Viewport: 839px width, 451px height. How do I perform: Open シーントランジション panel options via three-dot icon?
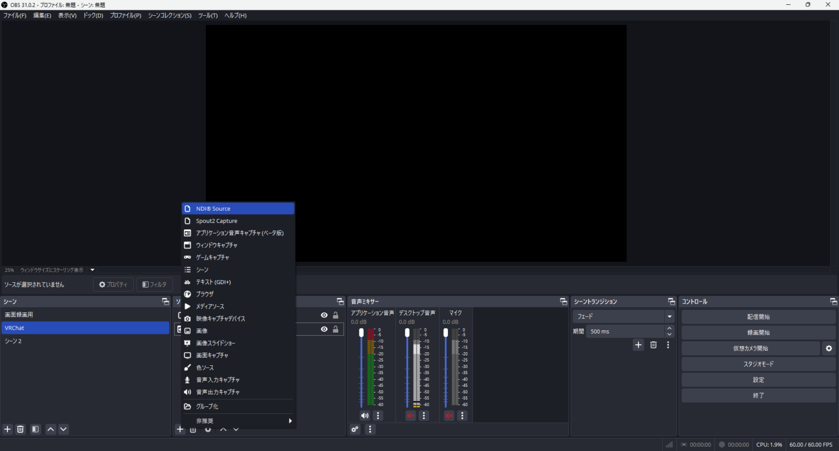tap(668, 345)
